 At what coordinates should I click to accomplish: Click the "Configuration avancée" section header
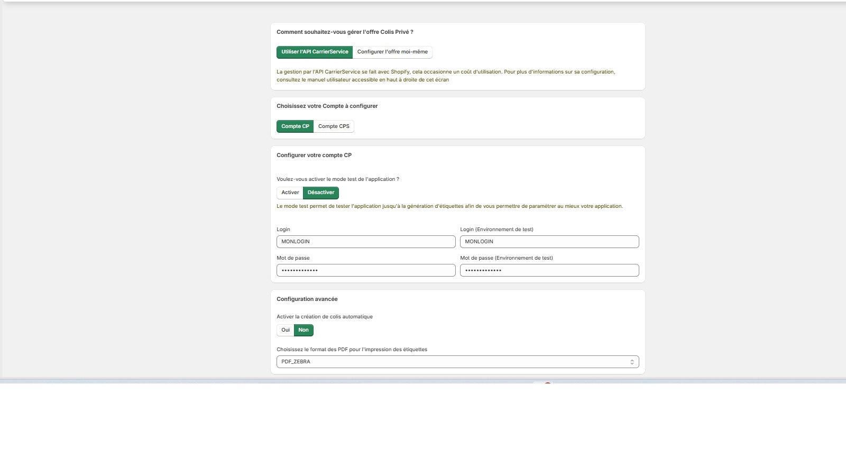point(307,299)
